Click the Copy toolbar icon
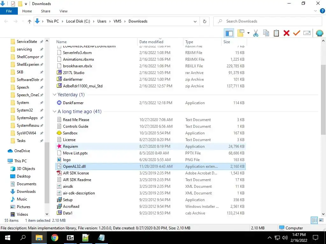This screenshot has height=244, width=326. click(266, 33)
